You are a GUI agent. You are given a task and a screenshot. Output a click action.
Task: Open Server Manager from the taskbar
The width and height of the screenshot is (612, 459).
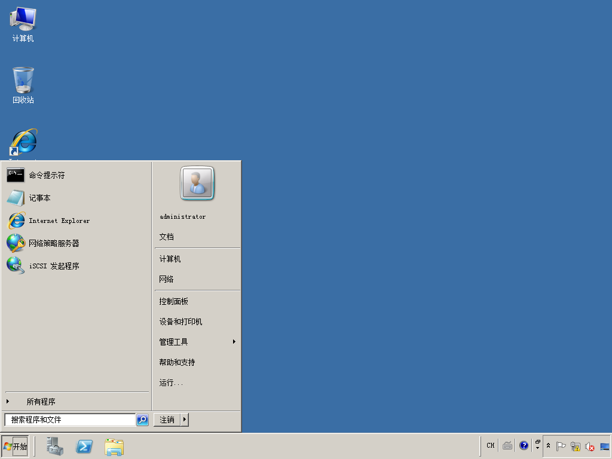(54, 446)
